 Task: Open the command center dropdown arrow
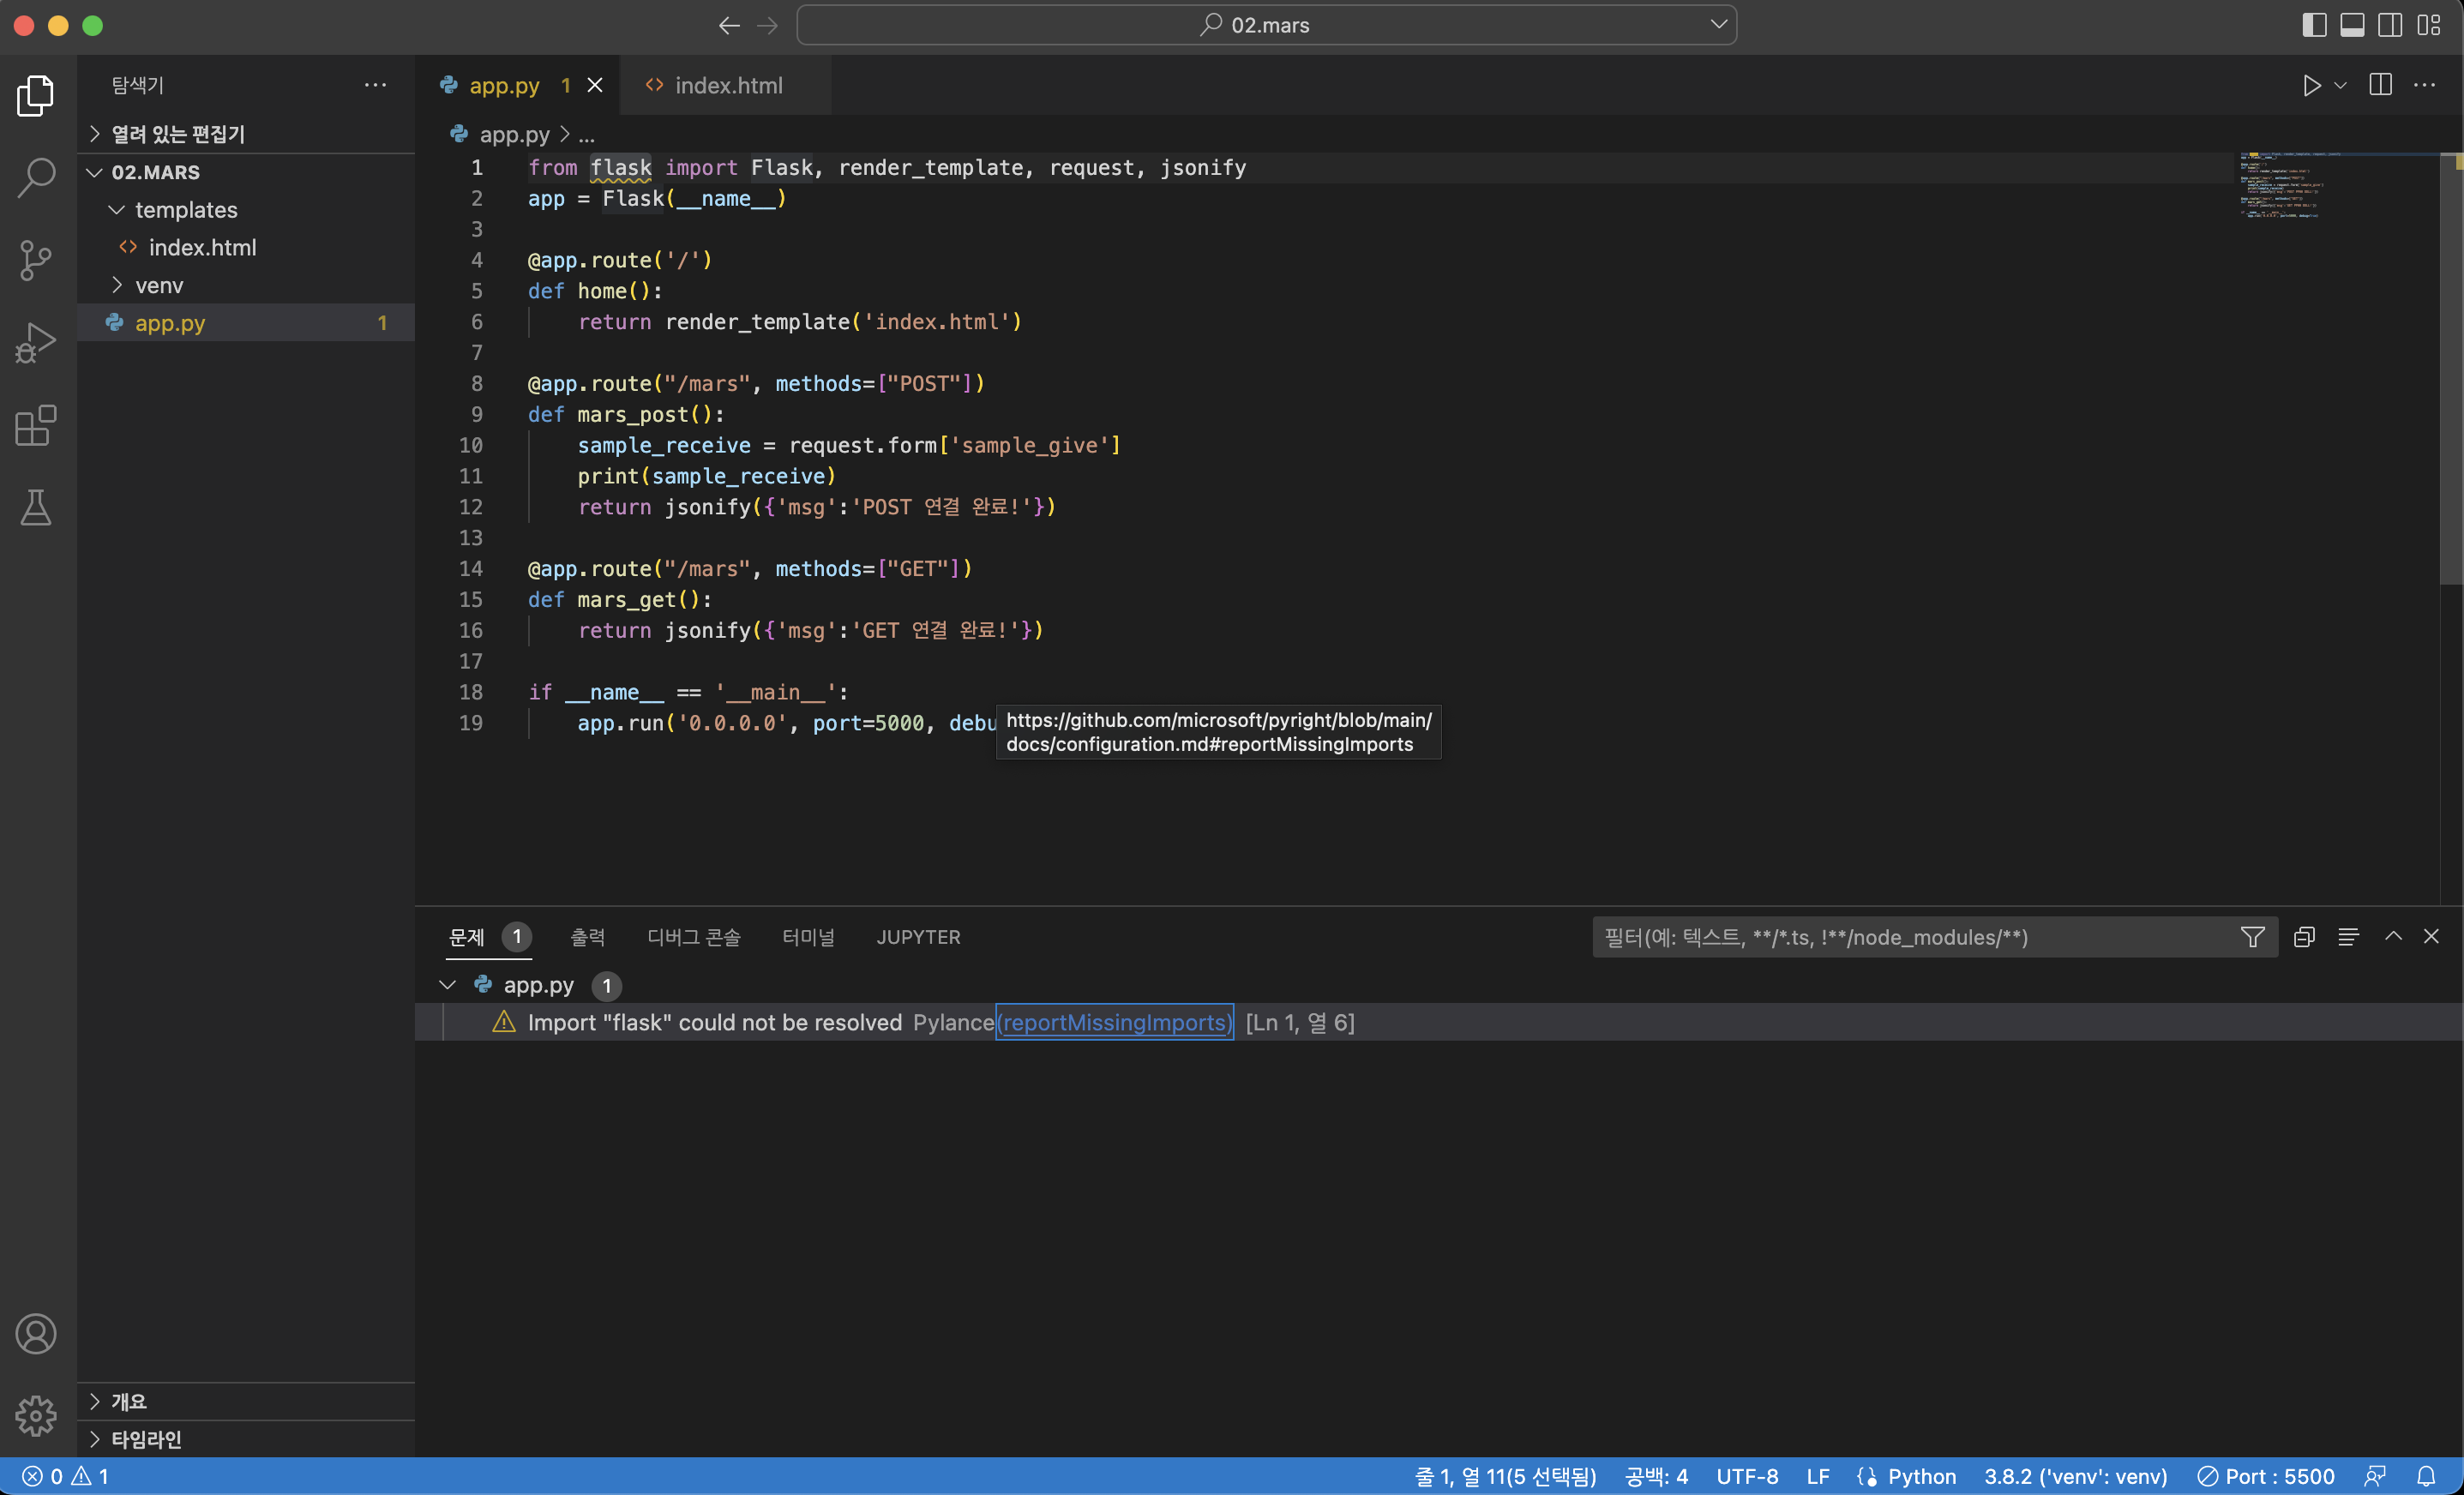1719,24
